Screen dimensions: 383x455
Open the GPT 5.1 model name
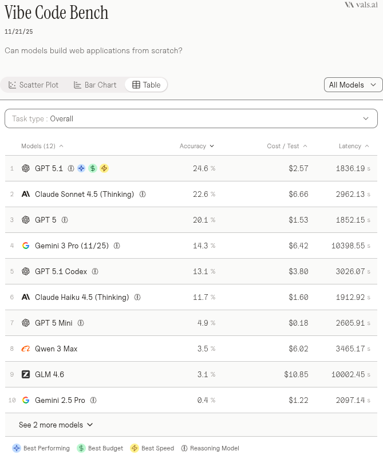49,168
